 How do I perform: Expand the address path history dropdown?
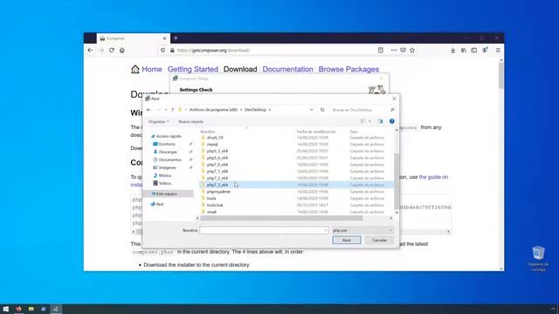[311, 110]
